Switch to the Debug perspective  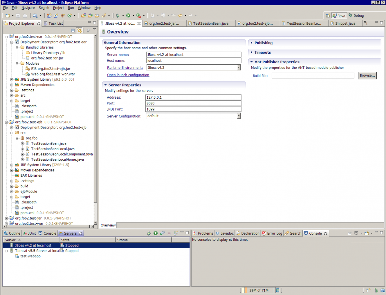[355, 15]
